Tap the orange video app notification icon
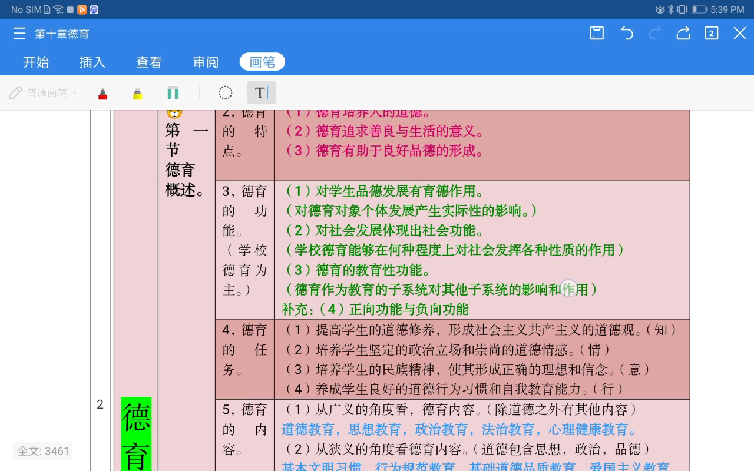 pyautogui.click(x=82, y=9)
